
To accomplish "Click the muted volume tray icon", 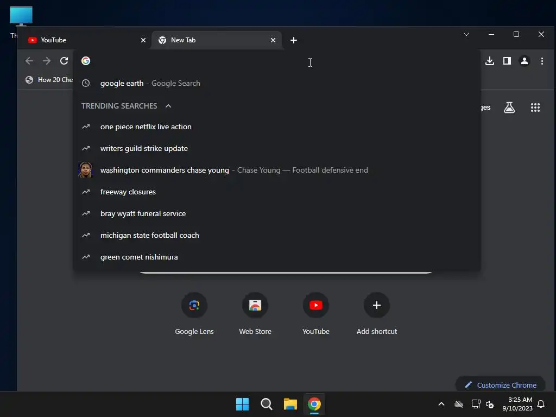I will point(490,404).
